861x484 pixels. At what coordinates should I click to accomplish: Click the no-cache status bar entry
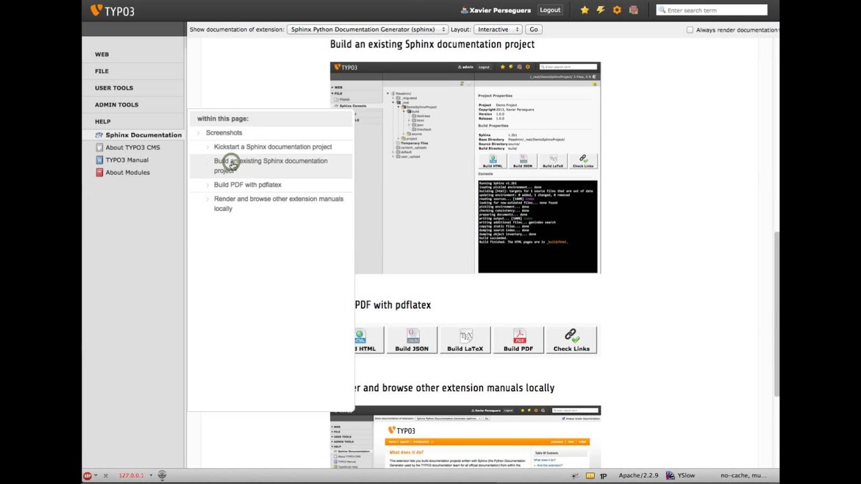743,475
